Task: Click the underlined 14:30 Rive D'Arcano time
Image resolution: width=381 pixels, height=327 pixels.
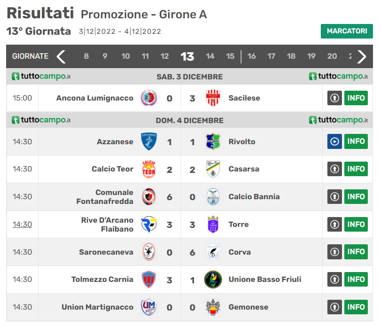Action: [x=22, y=225]
